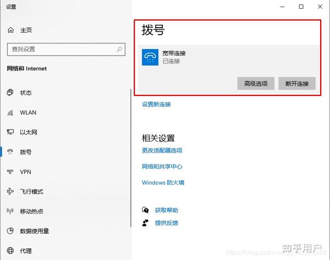Select 拨号 in the sidebar
Viewport: 330px width, 260px height.
click(x=26, y=152)
